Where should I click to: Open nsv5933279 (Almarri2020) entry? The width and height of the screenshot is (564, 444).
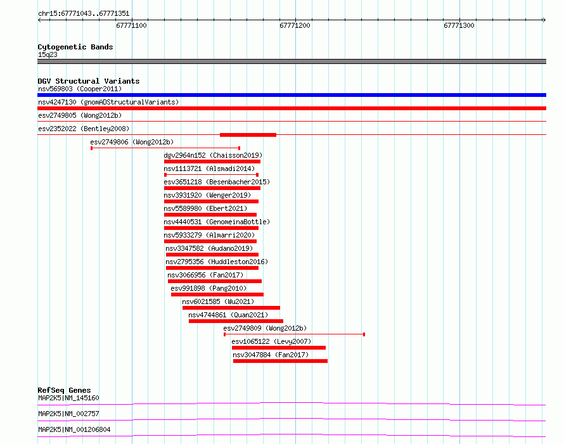(x=209, y=235)
